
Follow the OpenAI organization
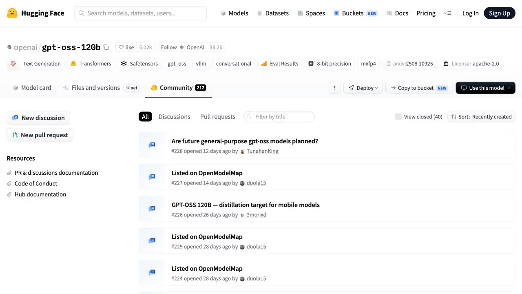tap(183, 47)
